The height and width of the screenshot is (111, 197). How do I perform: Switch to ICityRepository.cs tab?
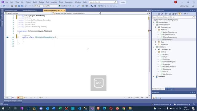11,10
